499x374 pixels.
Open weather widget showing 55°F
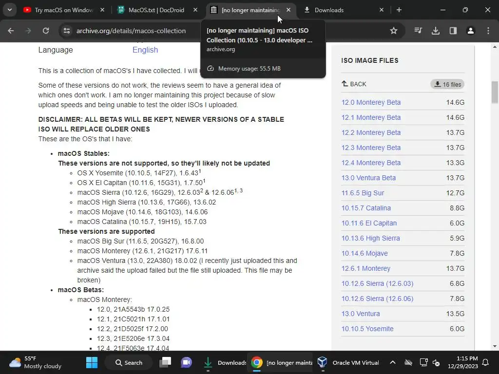pyautogui.click(x=35, y=362)
